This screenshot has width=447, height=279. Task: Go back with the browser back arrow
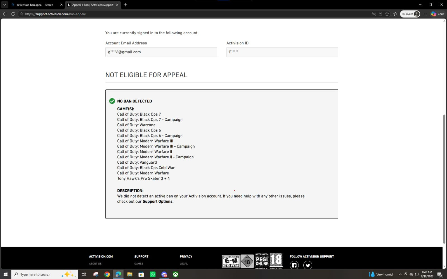pyautogui.click(x=5, y=14)
